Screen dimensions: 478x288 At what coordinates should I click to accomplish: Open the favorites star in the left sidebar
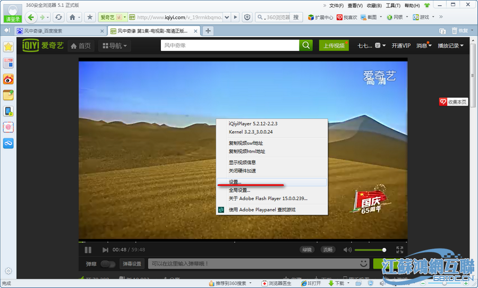point(8,47)
